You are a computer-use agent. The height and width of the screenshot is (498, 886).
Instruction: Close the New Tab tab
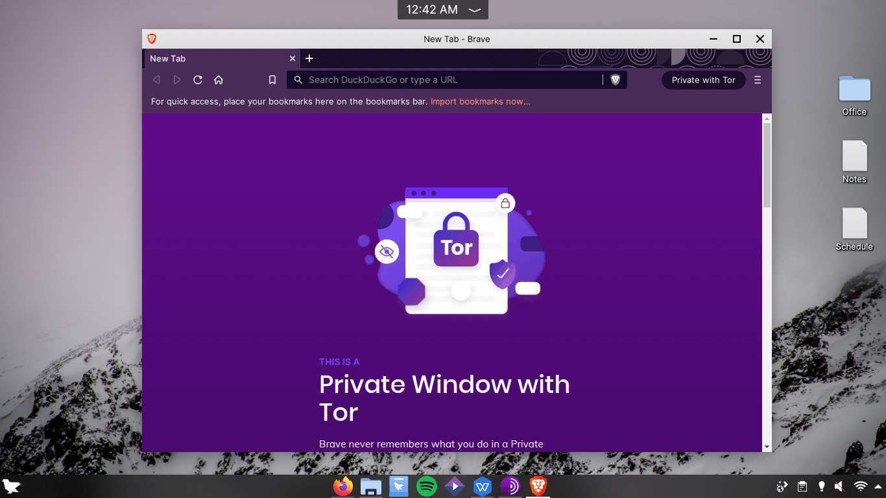(293, 58)
